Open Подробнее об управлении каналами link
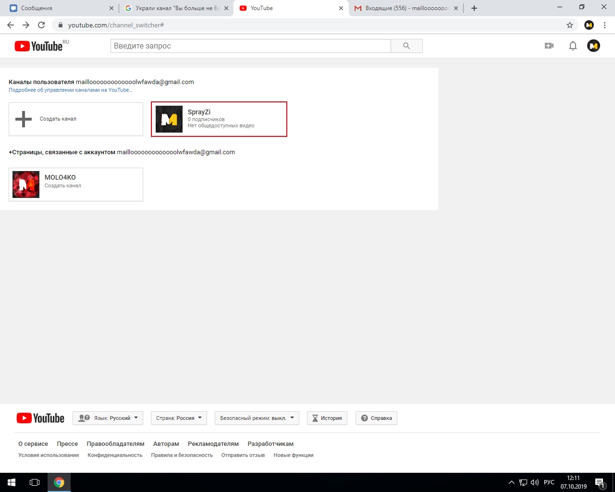The width and height of the screenshot is (615, 492). [x=71, y=90]
